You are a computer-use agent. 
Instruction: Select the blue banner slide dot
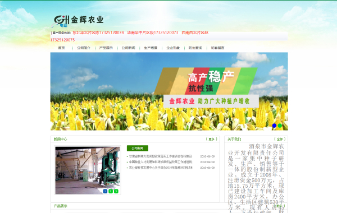(274, 126)
